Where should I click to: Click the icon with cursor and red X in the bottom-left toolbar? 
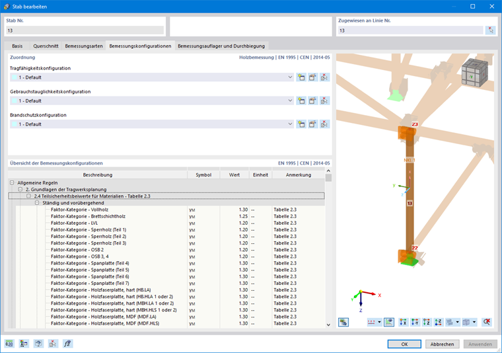pyautogui.click(x=53, y=344)
